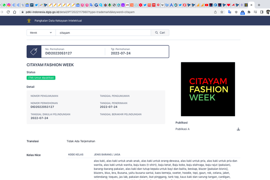This screenshot has width=270, height=180.
Task: Click the home button in browser toolbar
Action: (x=14, y=12)
